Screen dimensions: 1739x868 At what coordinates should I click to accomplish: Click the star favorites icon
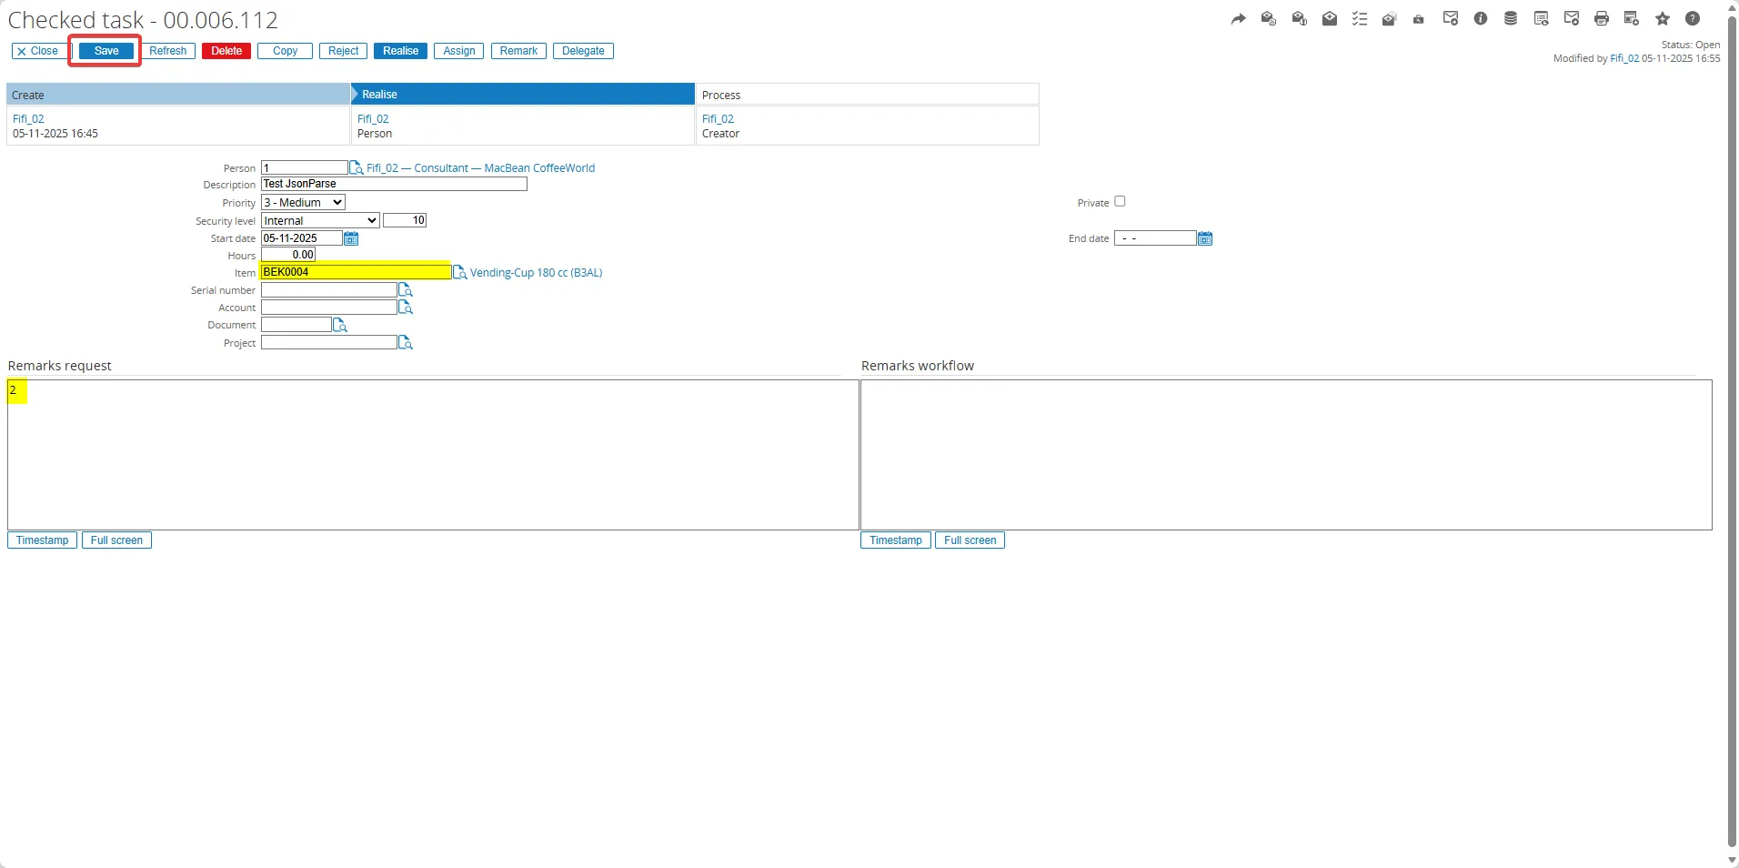1663,19
